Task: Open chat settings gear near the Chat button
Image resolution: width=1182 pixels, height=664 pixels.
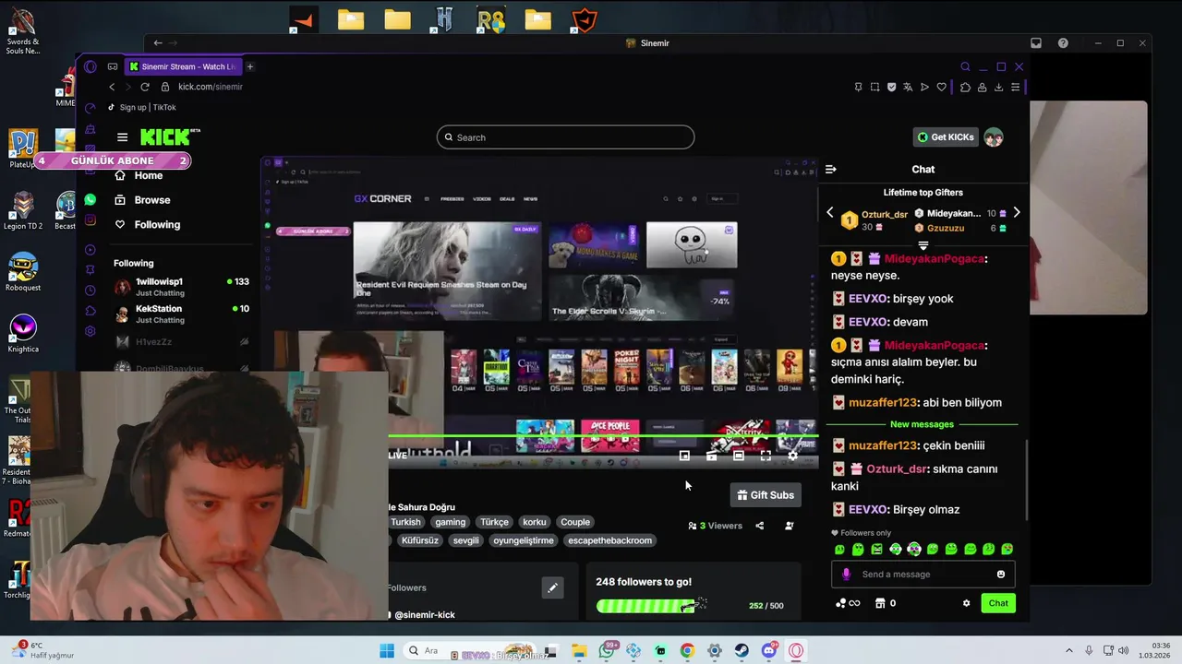Action: pos(967,603)
